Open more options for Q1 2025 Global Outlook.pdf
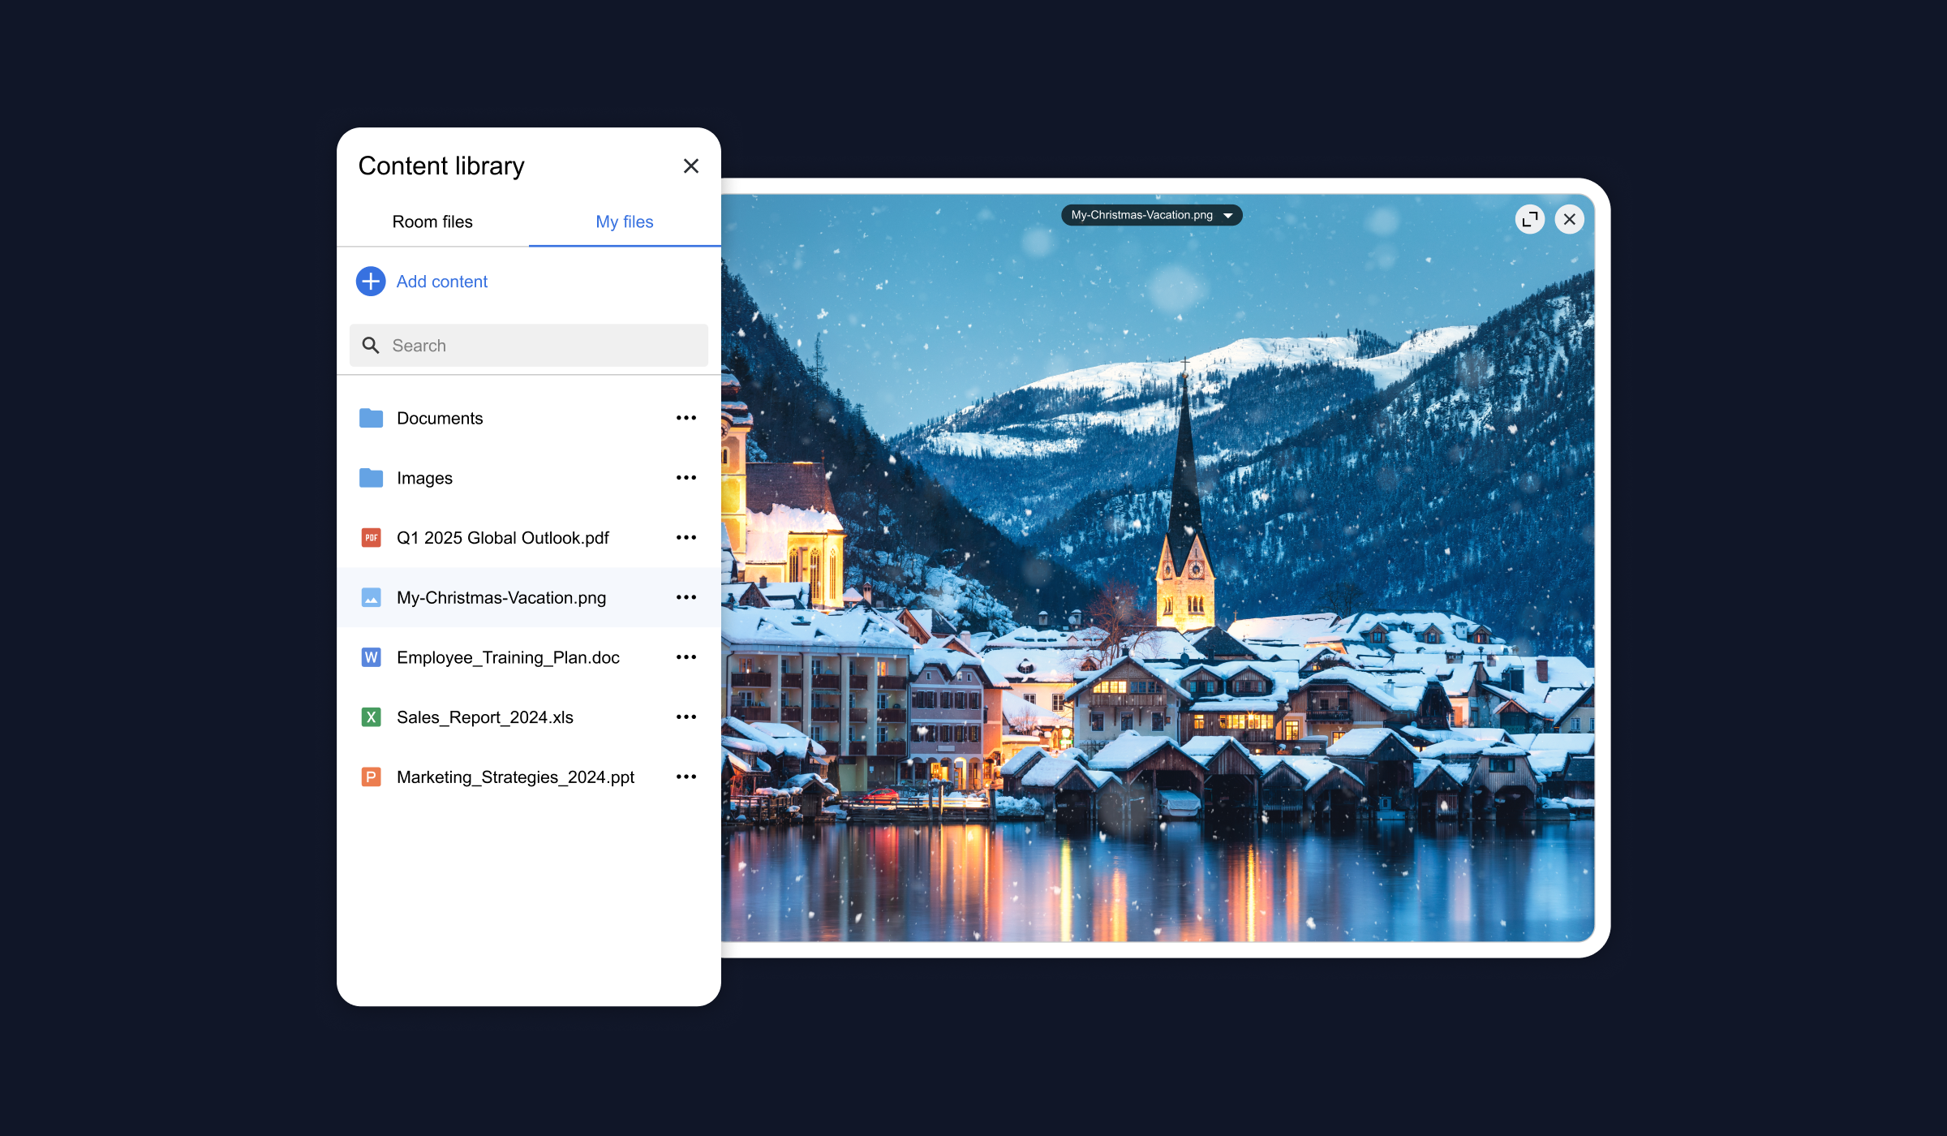The image size is (1947, 1136). [686, 538]
